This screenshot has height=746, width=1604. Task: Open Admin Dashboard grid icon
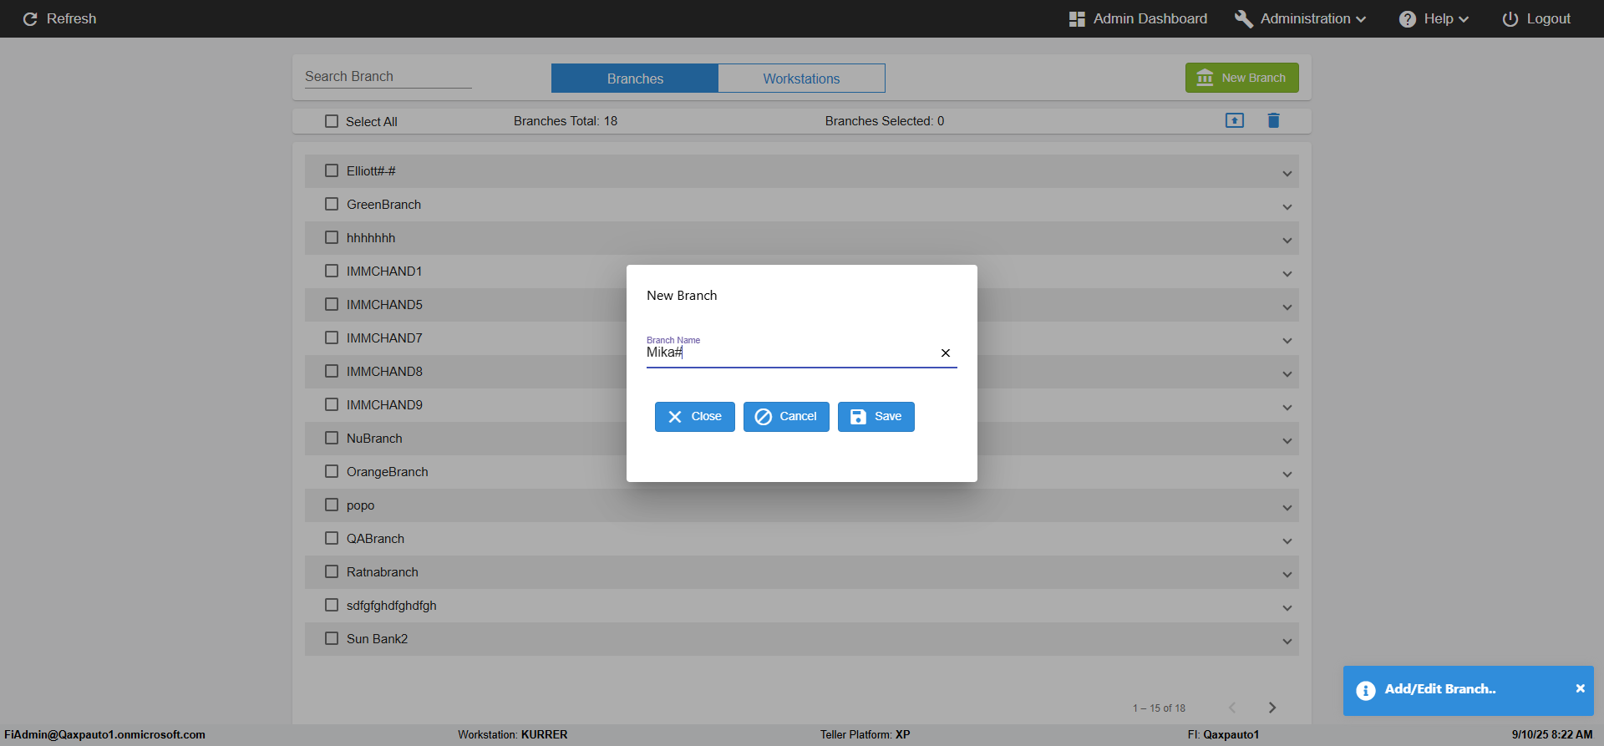click(1077, 19)
